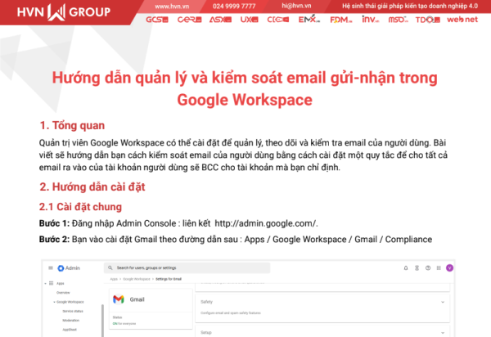Open the Admin console hamburger menu

pyautogui.click(x=51, y=267)
